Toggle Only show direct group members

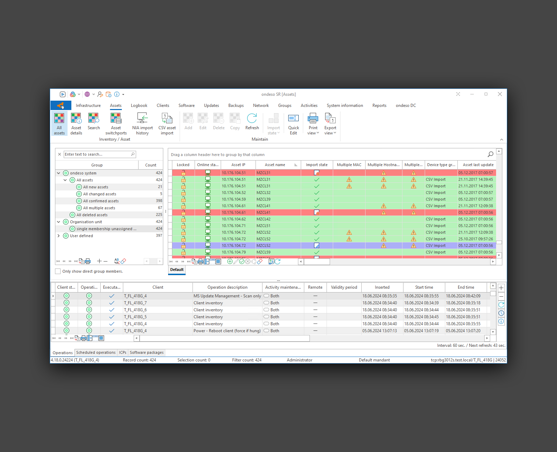pyautogui.click(x=58, y=271)
